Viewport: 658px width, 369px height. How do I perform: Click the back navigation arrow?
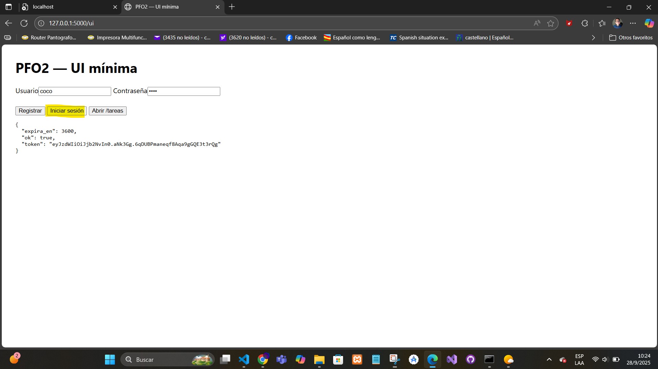[x=9, y=23]
